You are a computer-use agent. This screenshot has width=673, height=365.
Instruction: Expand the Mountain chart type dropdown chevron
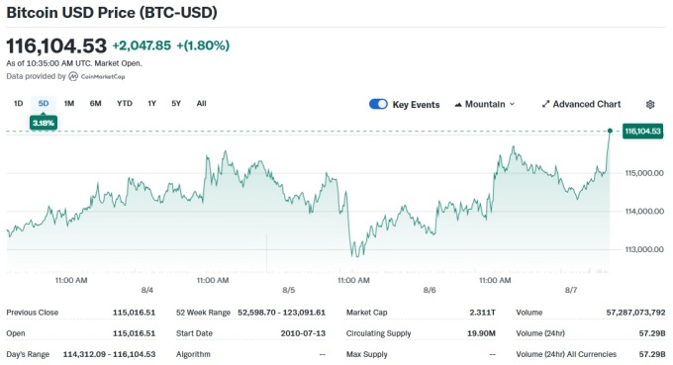[512, 104]
